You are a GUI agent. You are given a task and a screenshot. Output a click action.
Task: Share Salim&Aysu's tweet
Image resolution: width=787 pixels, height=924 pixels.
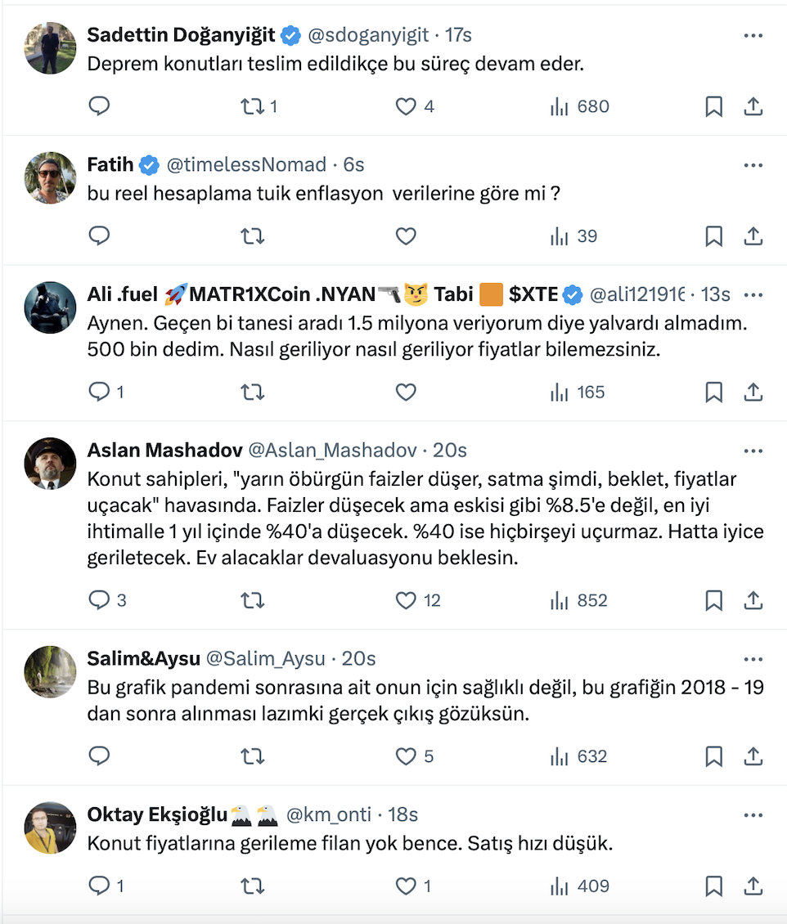[753, 756]
